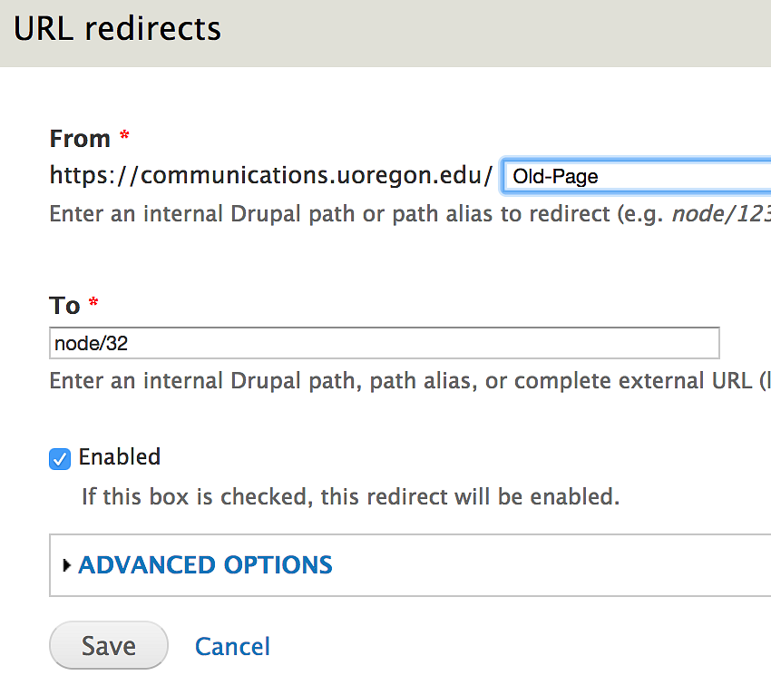Click empty space inside the Advanced Options box
The image size is (771, 695).
point(544,565)
